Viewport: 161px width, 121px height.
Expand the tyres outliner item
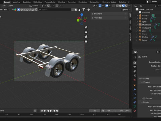coord(137,40)
